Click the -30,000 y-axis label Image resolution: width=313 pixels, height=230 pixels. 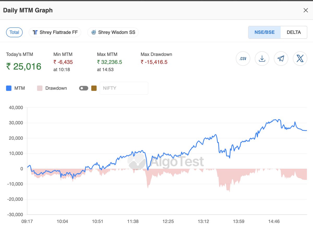15,215
